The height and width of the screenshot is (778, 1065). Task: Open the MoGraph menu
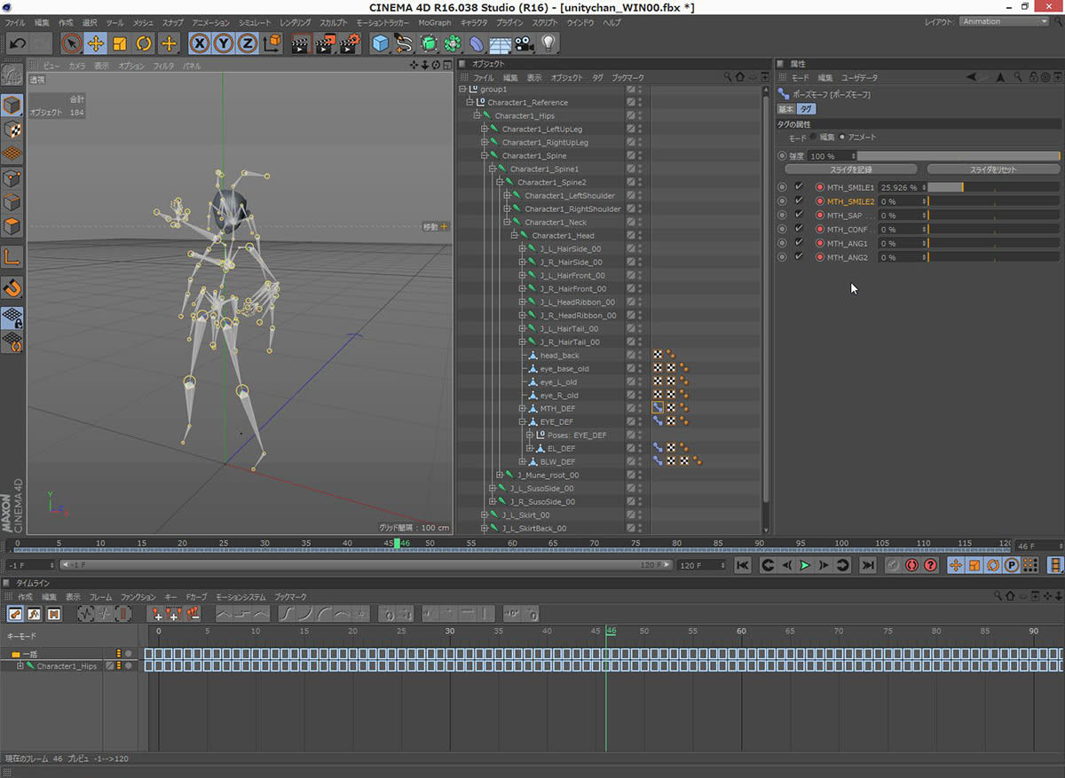435,21
